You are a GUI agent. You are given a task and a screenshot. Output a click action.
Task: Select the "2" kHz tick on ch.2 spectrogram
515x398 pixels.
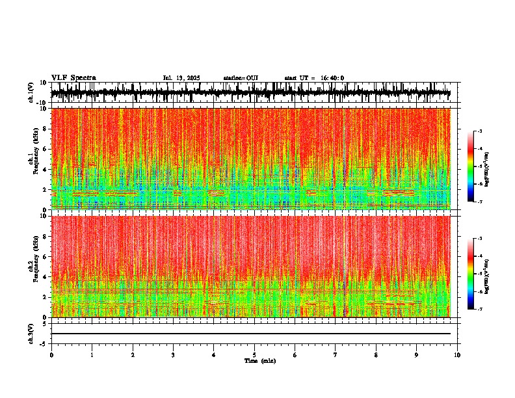click(46, 297)
